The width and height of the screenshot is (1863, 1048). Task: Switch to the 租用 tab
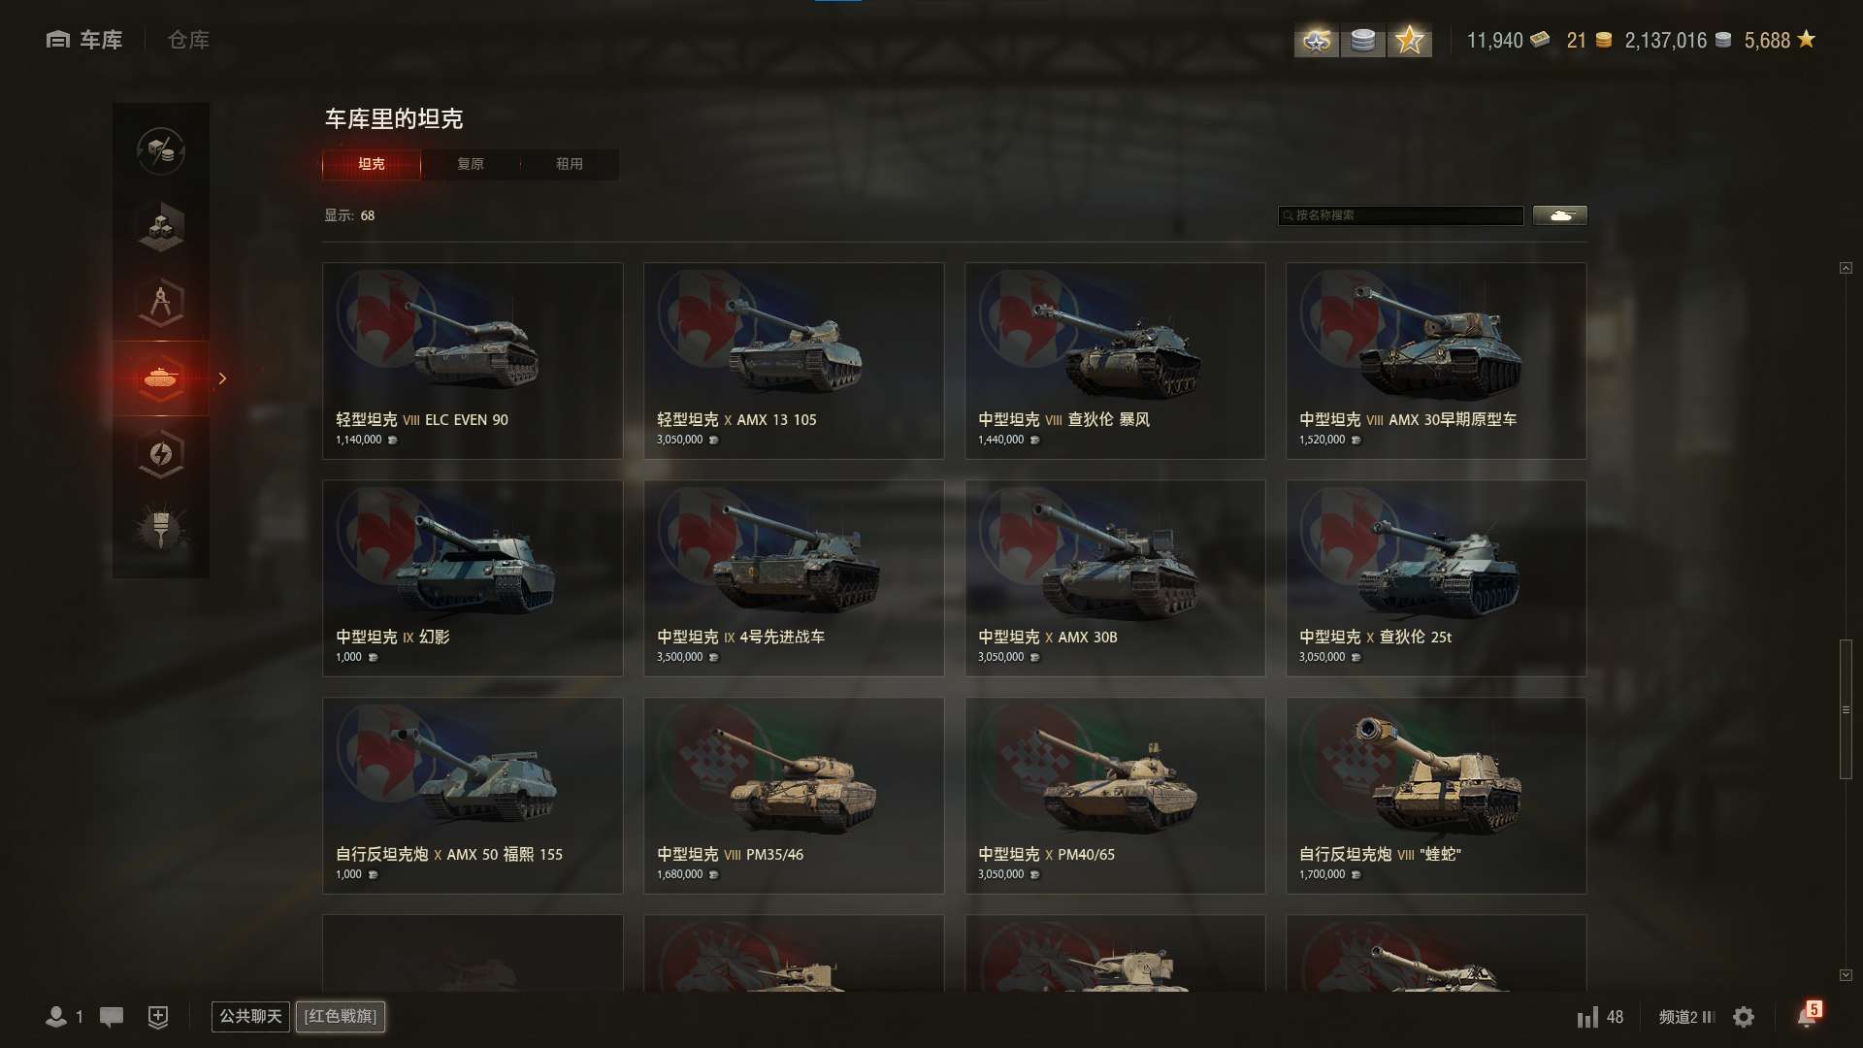570,164
